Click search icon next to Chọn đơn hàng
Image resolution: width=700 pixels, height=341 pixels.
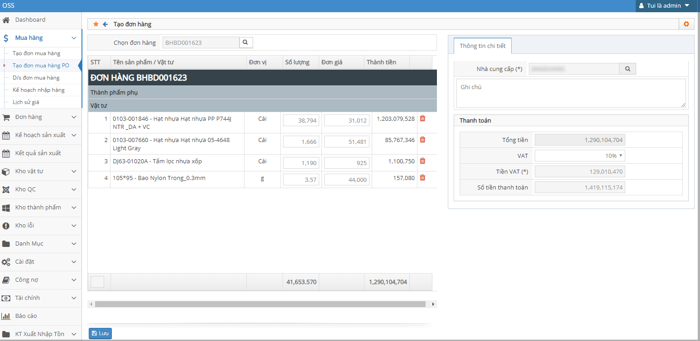point(246,43)
